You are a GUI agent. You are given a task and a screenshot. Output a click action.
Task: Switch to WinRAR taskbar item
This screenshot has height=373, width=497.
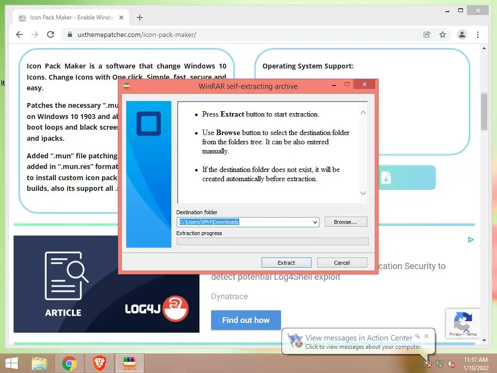129,363
